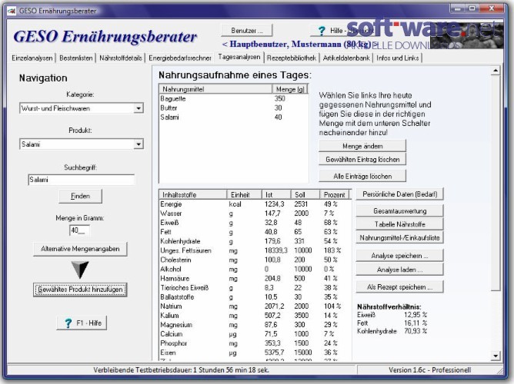This screenshot has height=384, width=514.
Task: Open the Infos und Links tab
Action: (x=398, y=58)
